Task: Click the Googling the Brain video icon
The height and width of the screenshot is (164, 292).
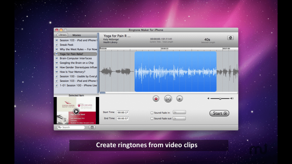Action: [57, 63]
